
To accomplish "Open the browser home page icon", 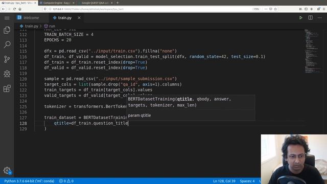I will point(20,9).
